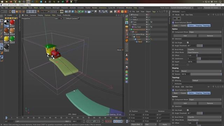Toggle Plain object enable checkmark
224x126 pixels.
click(x=149, y=24)
